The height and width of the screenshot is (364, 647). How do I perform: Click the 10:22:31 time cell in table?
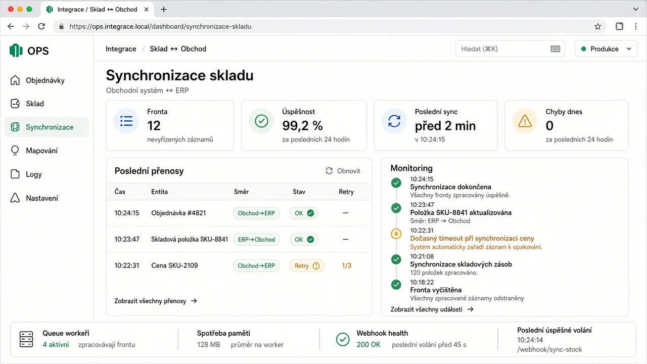coord(126,265)
